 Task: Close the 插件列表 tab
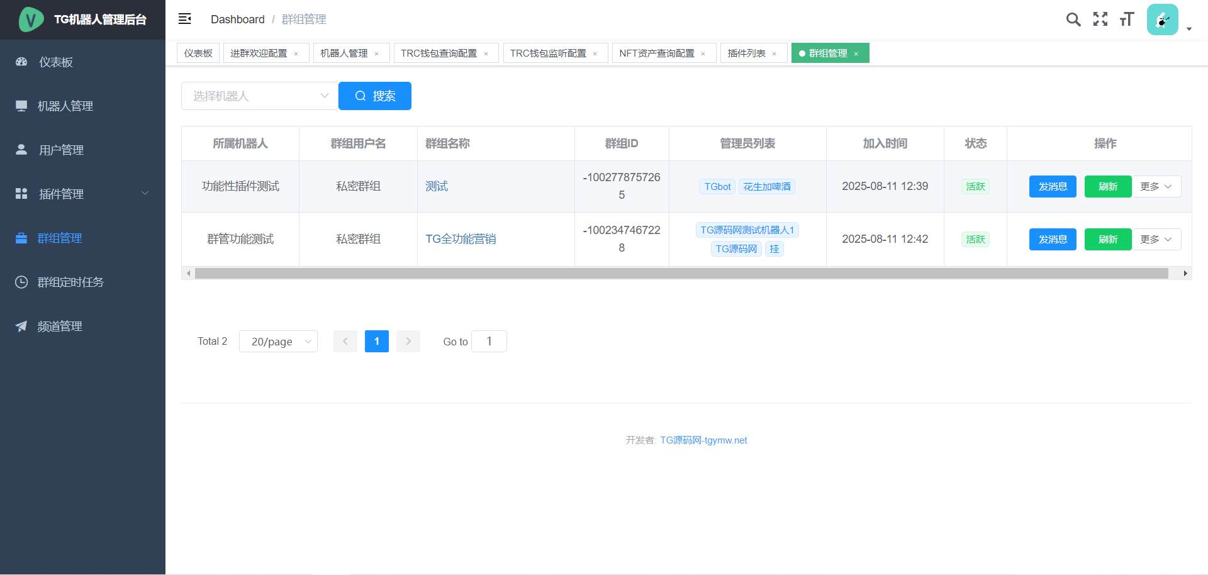[775, 54]
